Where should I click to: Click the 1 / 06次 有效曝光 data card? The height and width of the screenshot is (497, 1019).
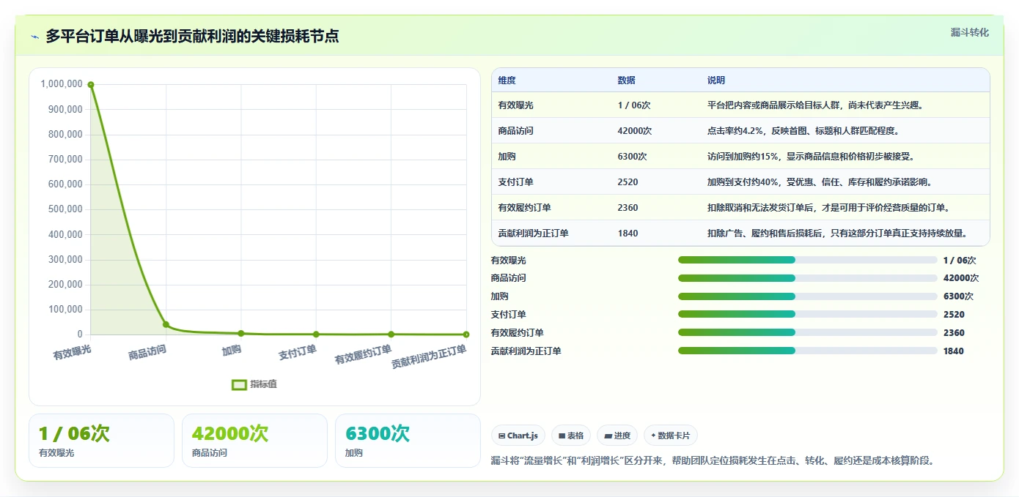pyautogui.click(x=101, y=441)
